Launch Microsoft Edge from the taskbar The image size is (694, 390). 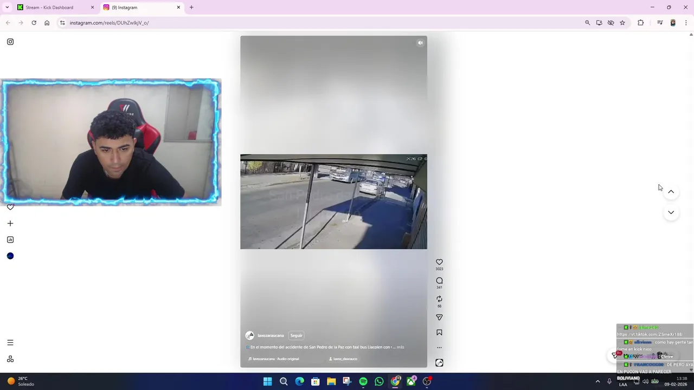pyautogui.click(x=299, y=381)
